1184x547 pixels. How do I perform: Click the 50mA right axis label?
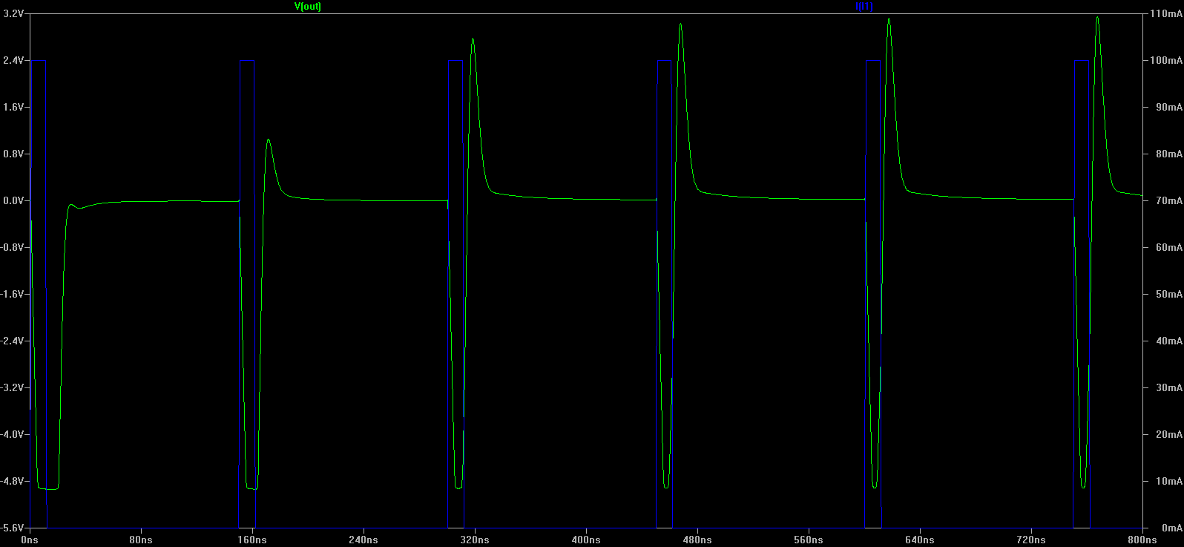[1168, 294]
